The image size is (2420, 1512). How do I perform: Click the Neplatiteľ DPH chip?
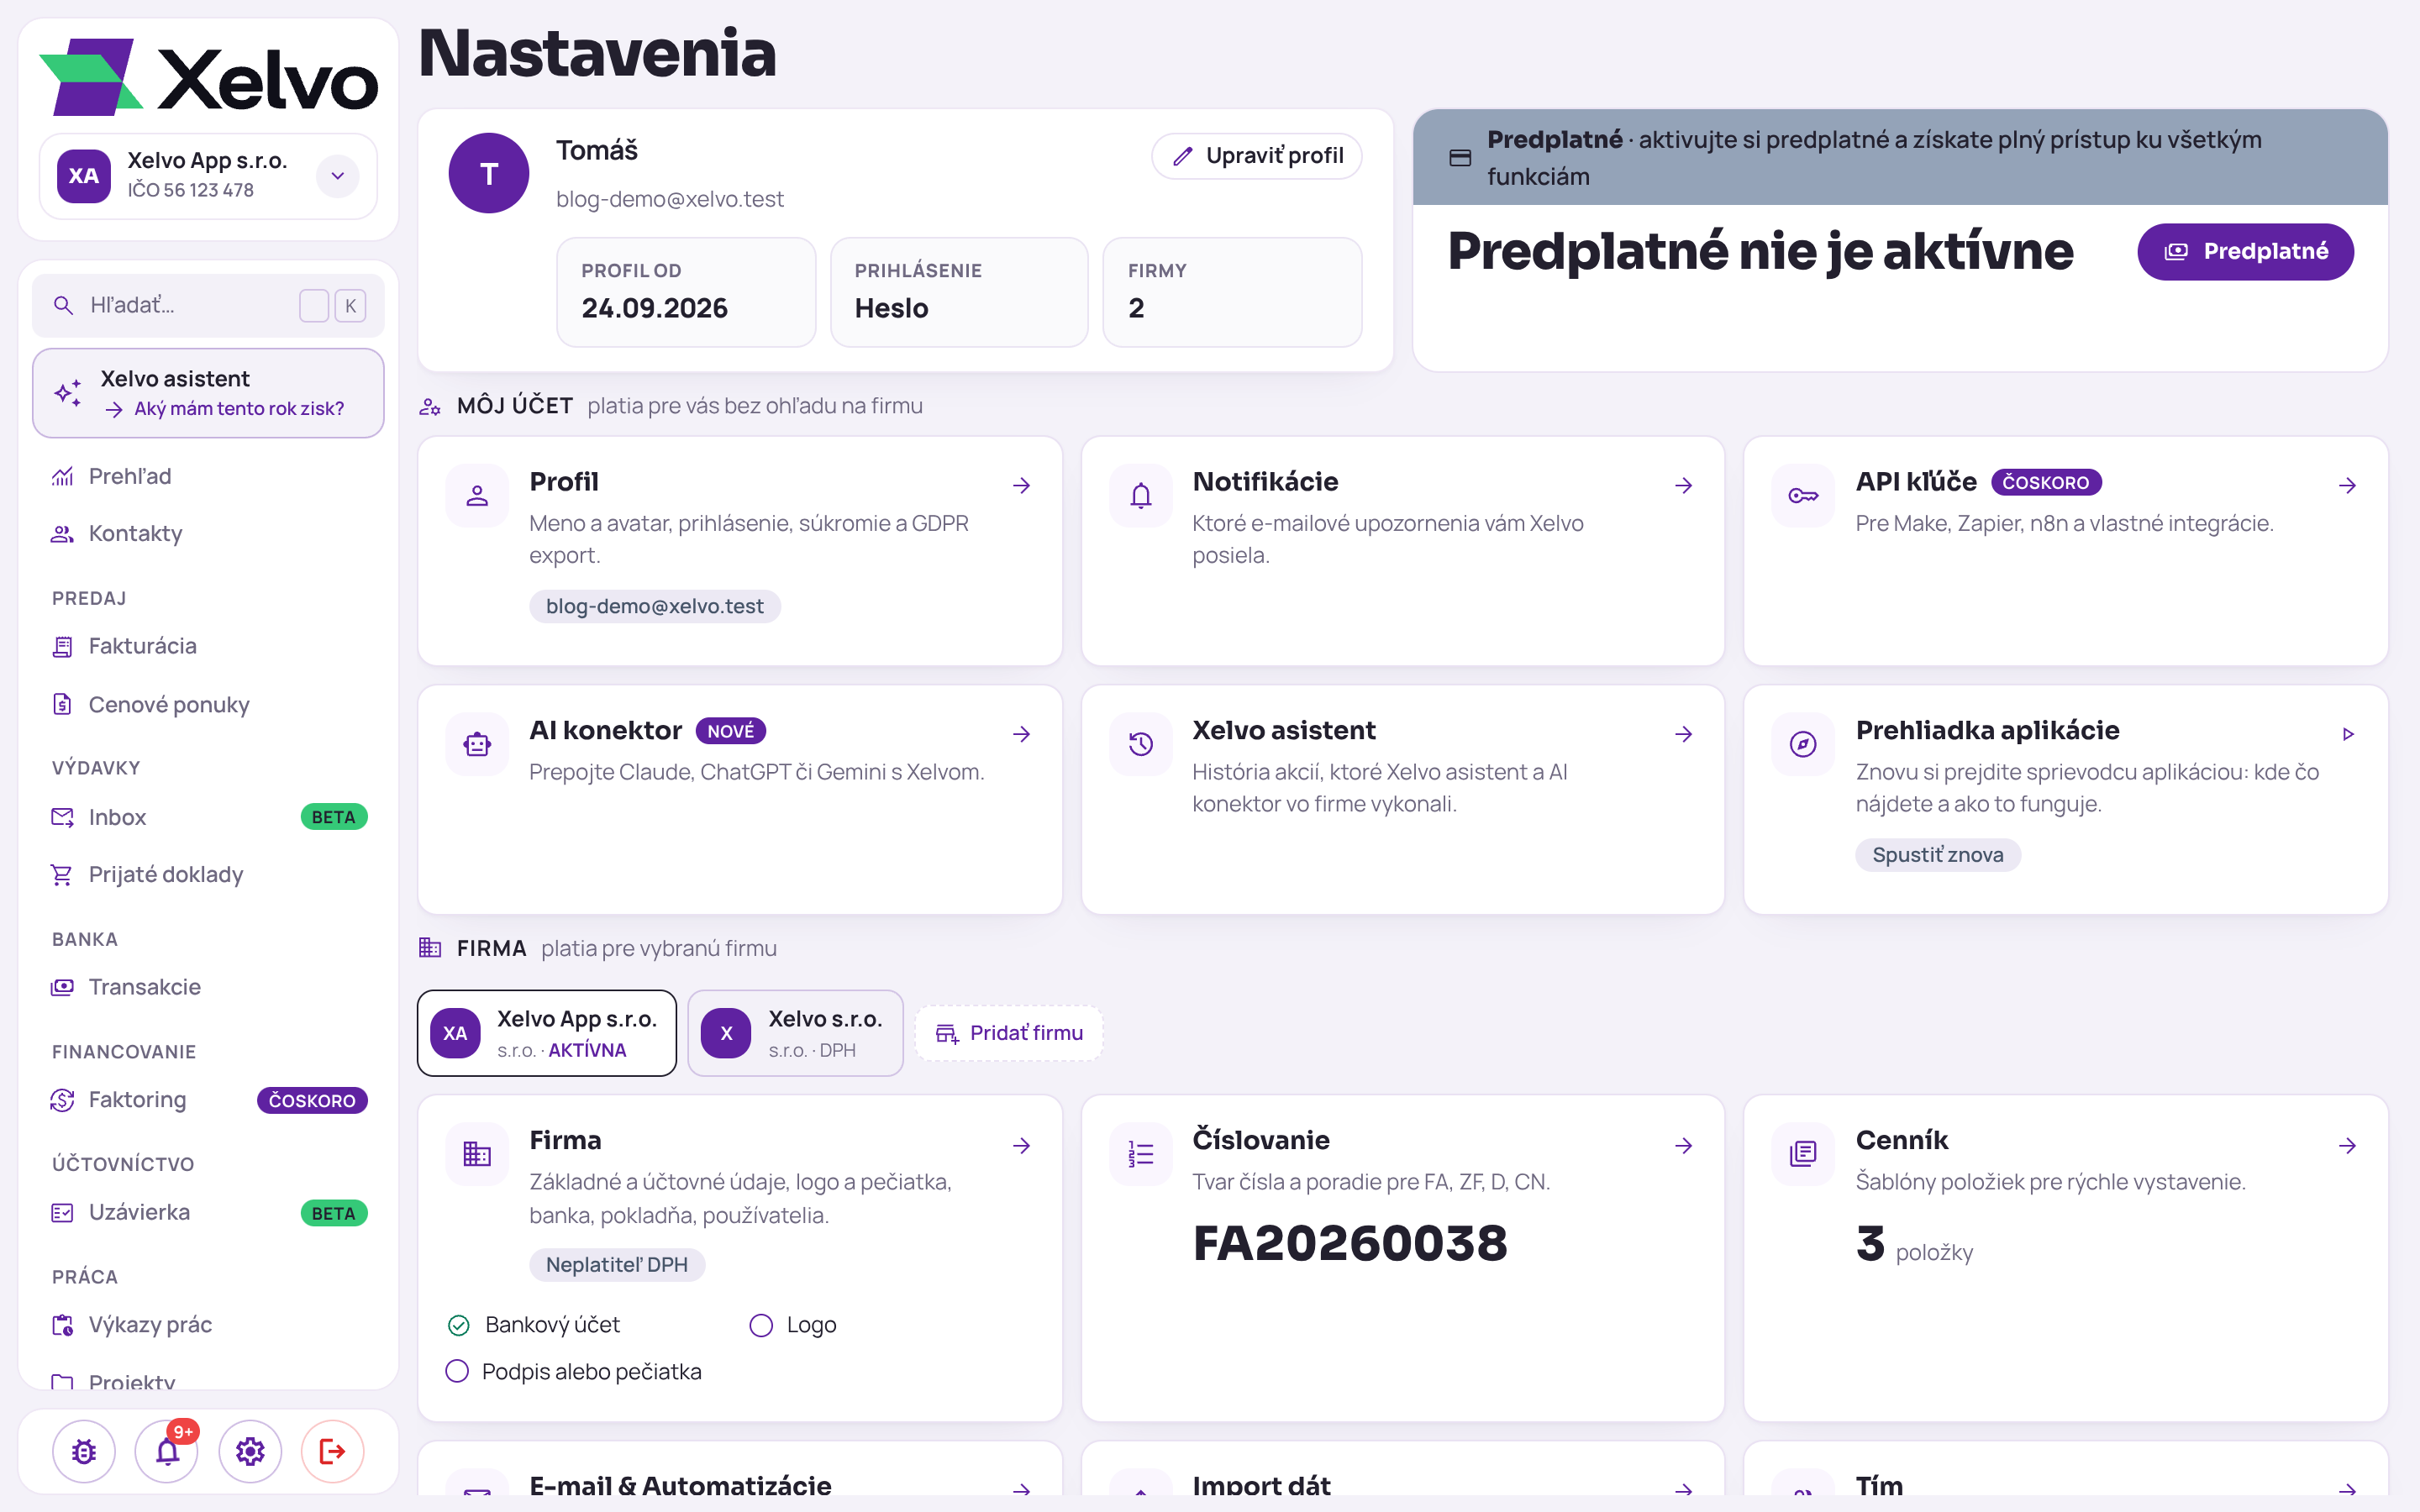coord(616,1264)
